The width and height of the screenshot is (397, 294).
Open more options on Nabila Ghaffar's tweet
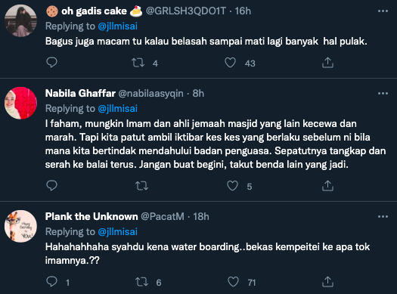pos(383,94)
